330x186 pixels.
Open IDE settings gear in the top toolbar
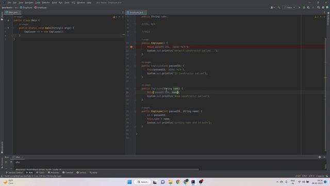[x=323, y=7]
